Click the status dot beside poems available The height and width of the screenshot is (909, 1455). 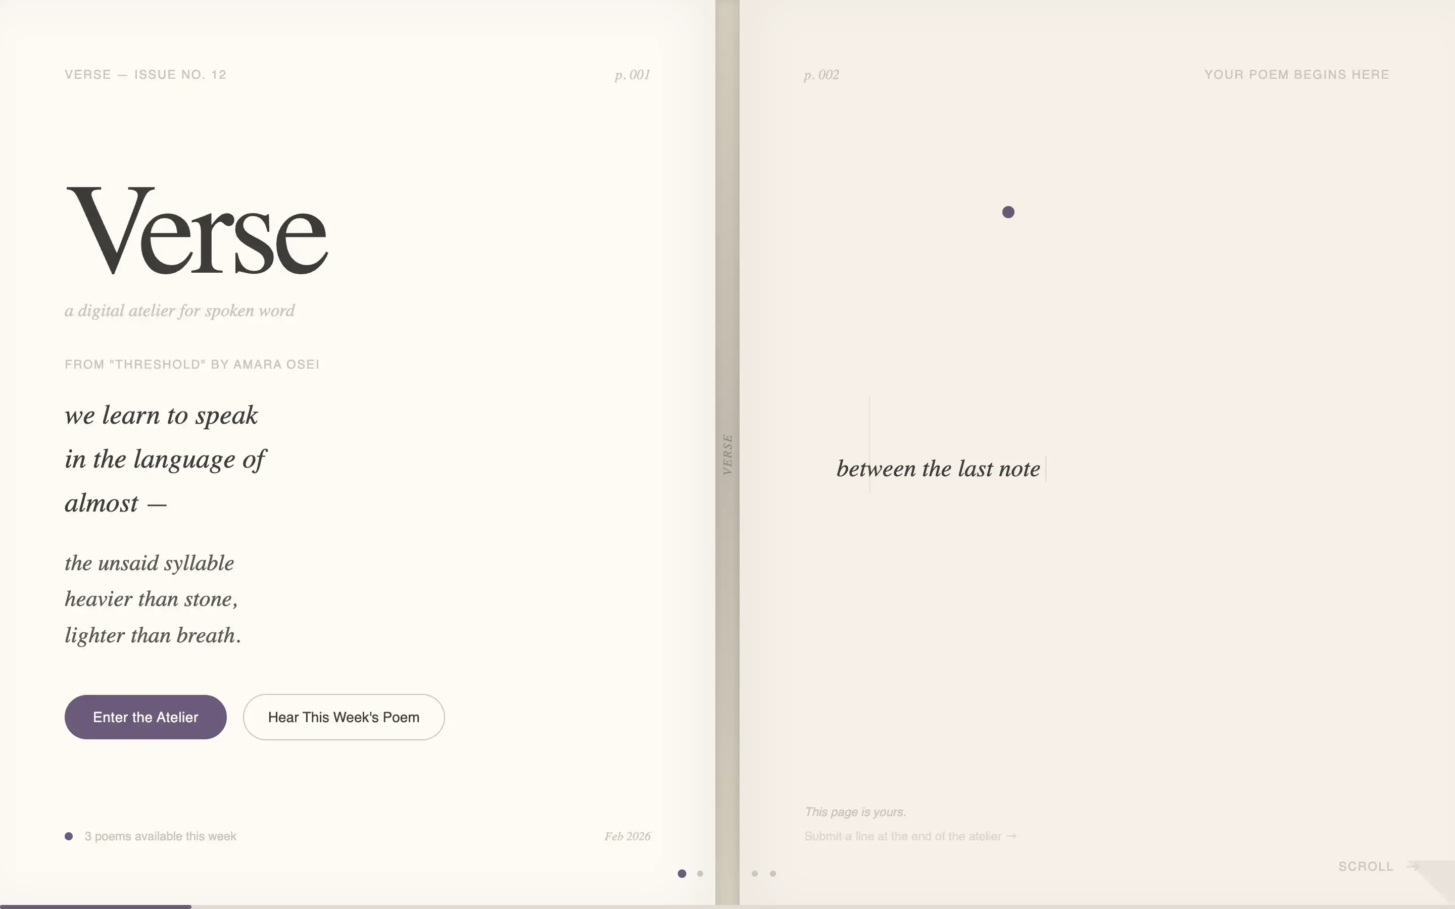click(69, 836)
